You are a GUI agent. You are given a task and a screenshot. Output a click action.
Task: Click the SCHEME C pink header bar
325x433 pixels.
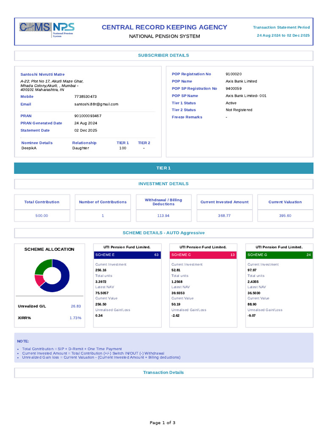coord(203,255)
